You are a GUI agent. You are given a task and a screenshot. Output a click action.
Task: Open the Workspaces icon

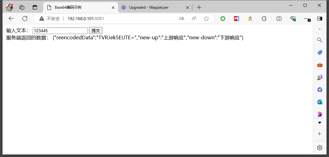pos(22,7)
